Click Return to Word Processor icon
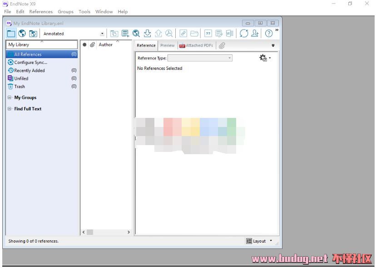376x268 pixels. pos(229,34)
